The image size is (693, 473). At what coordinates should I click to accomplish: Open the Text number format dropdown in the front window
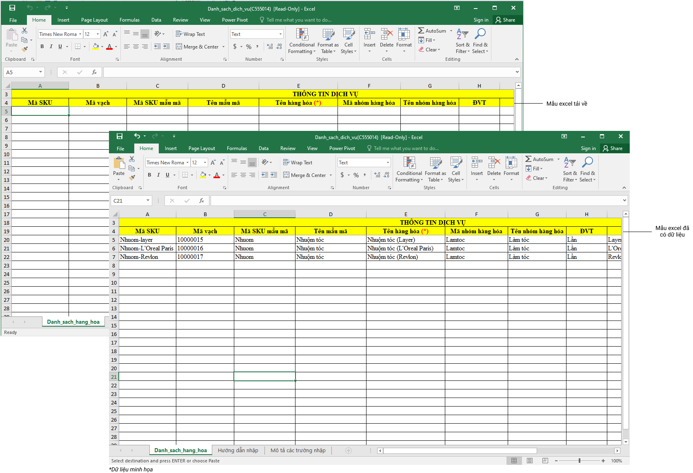click(388, 163)
